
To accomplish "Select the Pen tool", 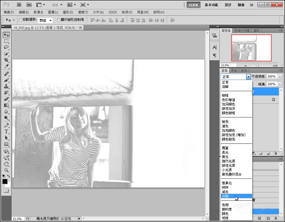I will 6,125.
